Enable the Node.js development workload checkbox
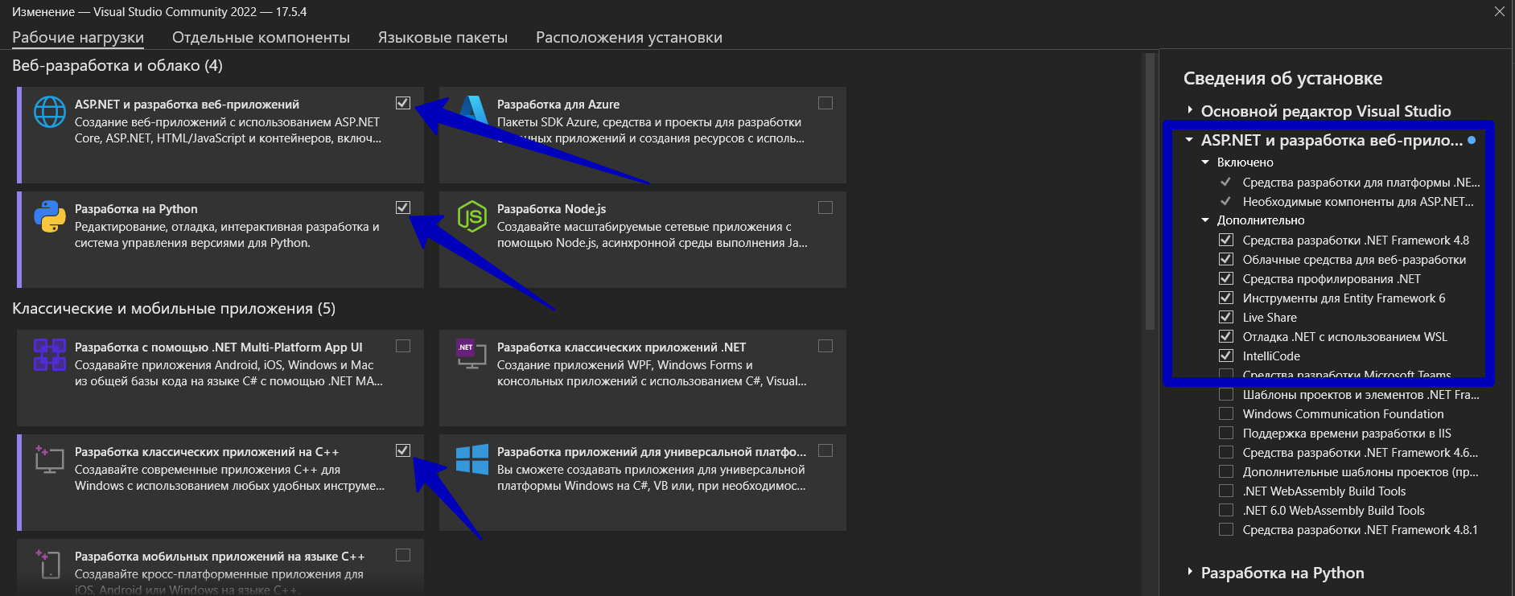This screenshot has height=596, width=1515. [x=825, y=208]
